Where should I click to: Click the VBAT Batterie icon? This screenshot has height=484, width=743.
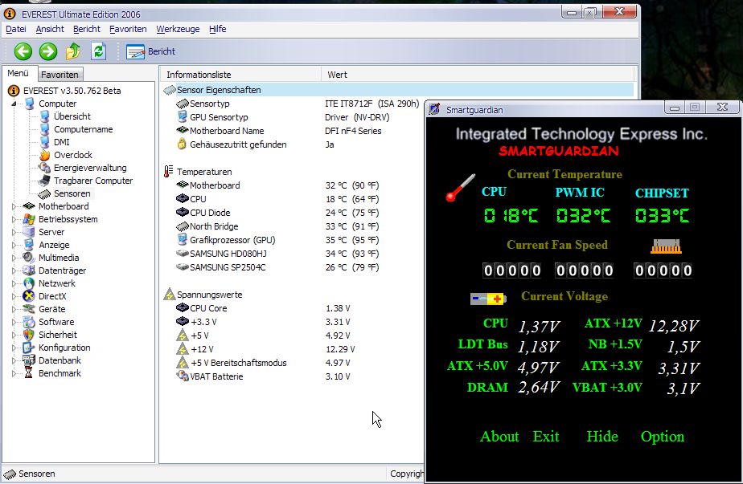point(182,376)
